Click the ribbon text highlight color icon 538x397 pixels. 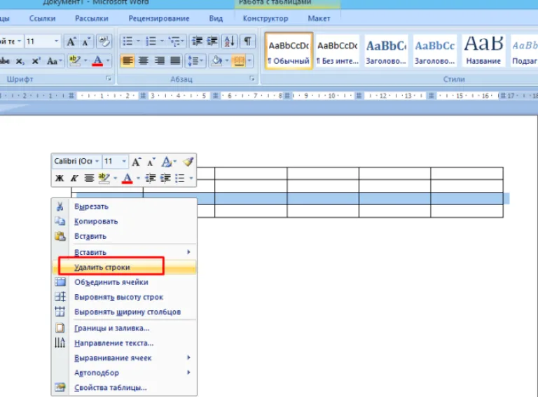click(x=74, y=61)
